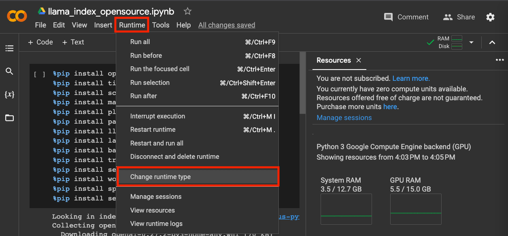
Task: Open the Resources panel three-dot menu
Action: click(499, 60)
